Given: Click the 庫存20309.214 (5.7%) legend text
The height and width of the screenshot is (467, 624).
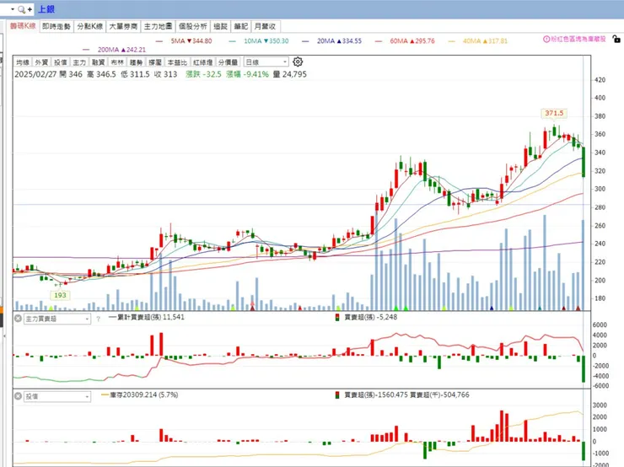Looking at the screenshot, I should click(140, 395).
